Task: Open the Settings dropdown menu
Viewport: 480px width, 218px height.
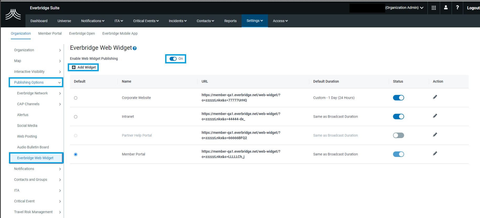Action: 255,21
